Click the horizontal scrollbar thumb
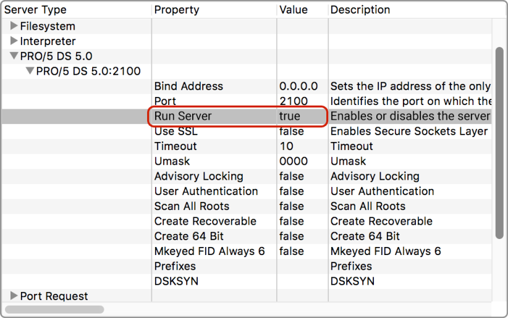Image resolution: width=508 pixels, height=318 pixels. 54,309
